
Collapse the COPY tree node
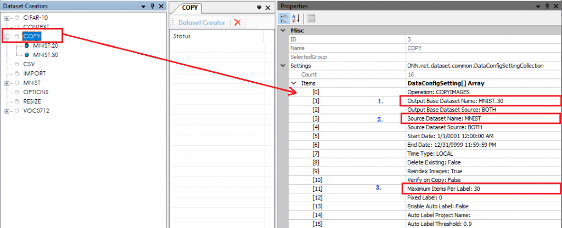point(7,37)
